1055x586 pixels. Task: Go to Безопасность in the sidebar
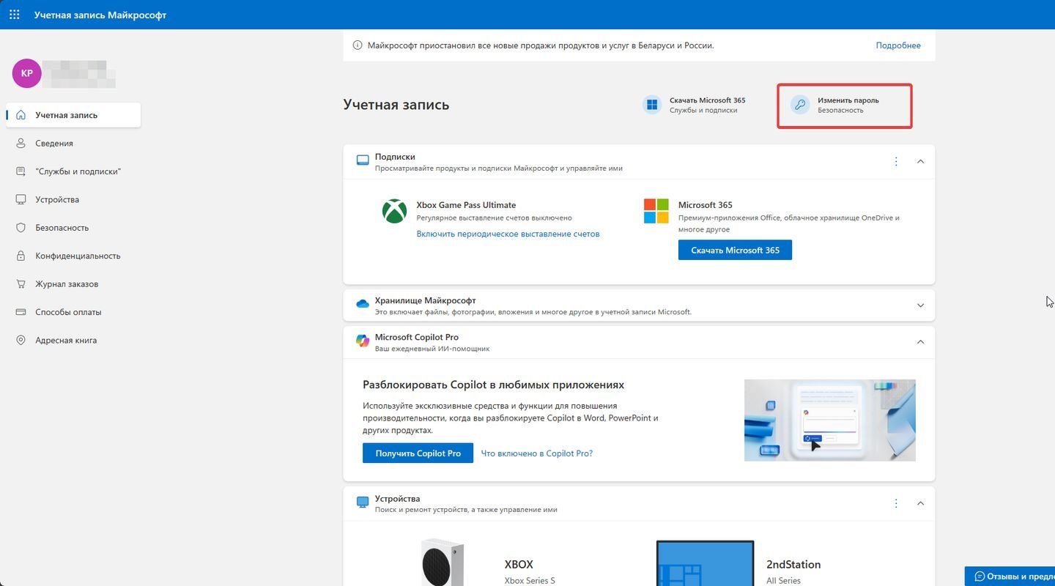(62, 228)
